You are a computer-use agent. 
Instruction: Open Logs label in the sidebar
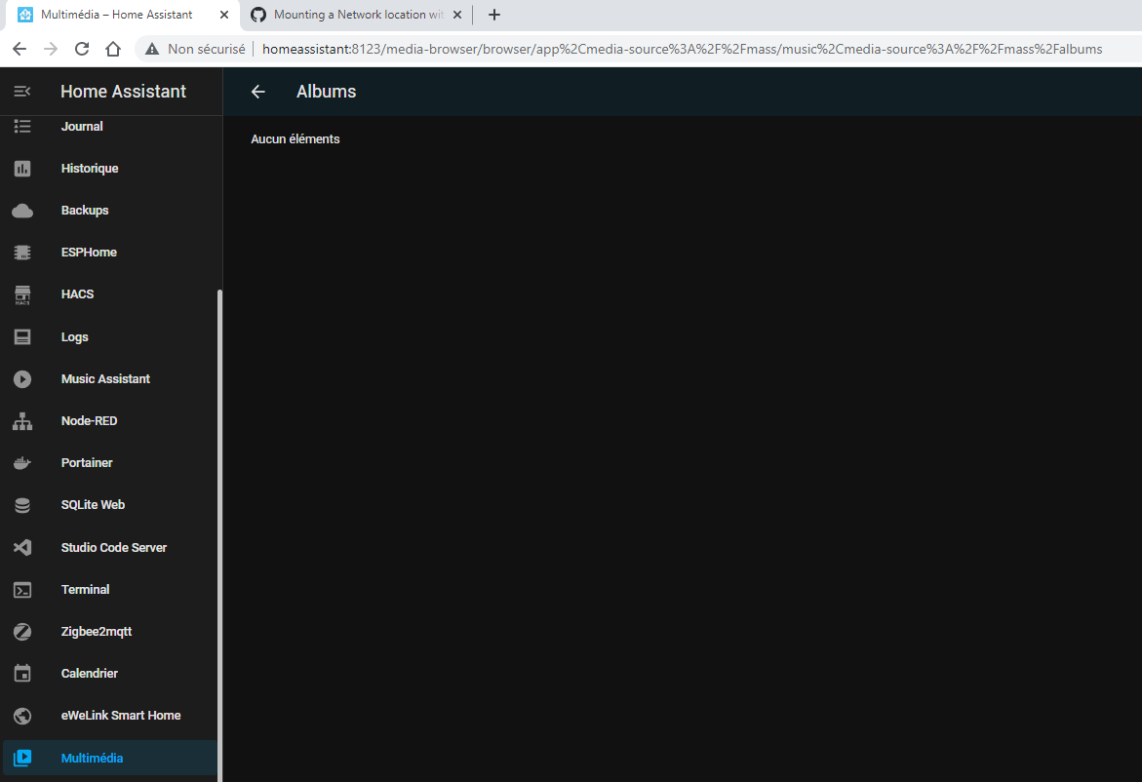pos(74,337)
